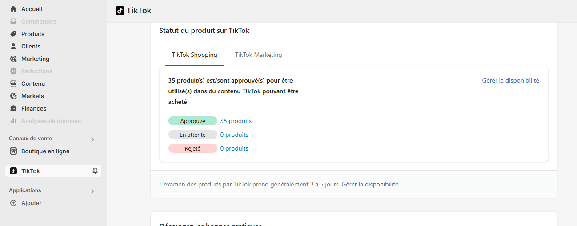577x226 pixels.
Task: Click the 0 produits link beside Rejeté
Action: 234,148
